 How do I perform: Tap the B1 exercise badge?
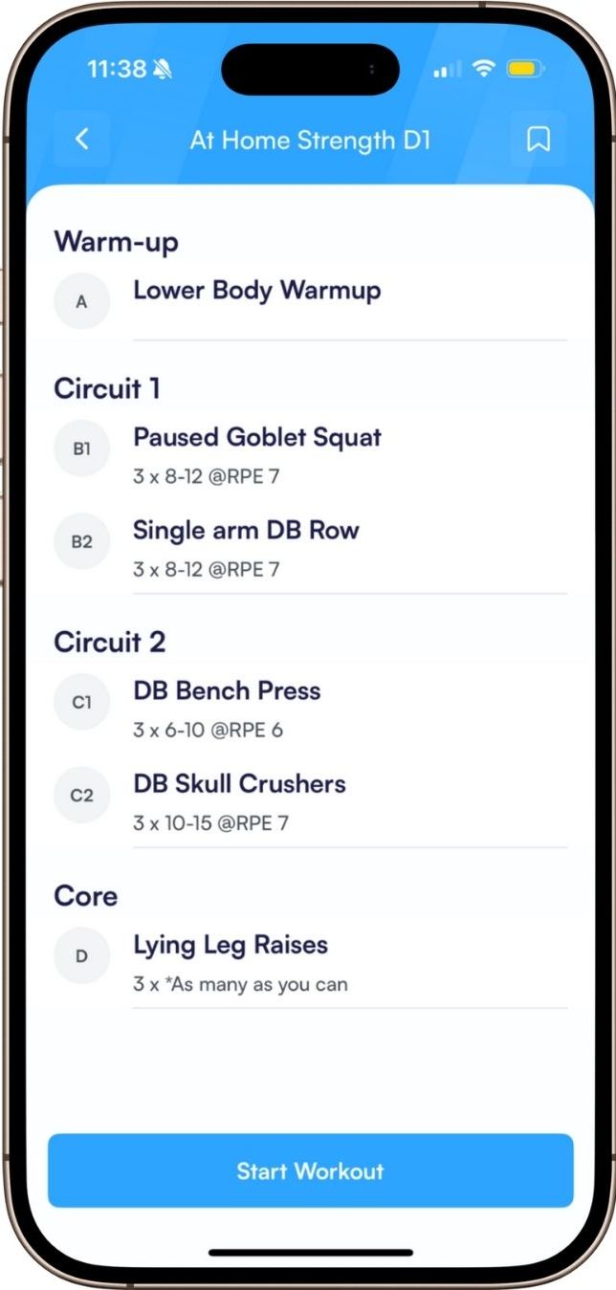[81, 448]
